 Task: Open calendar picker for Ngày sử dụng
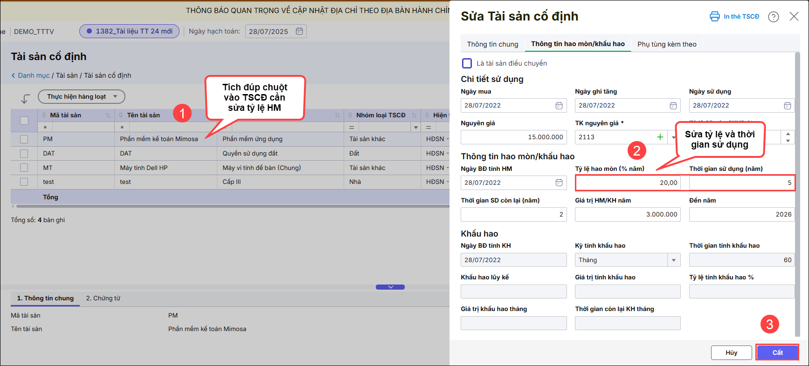[787, 106]
